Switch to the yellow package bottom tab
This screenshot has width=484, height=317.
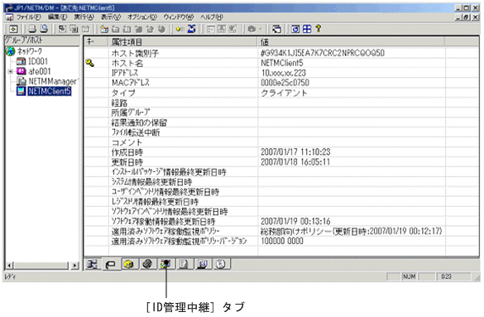[129, 264]
